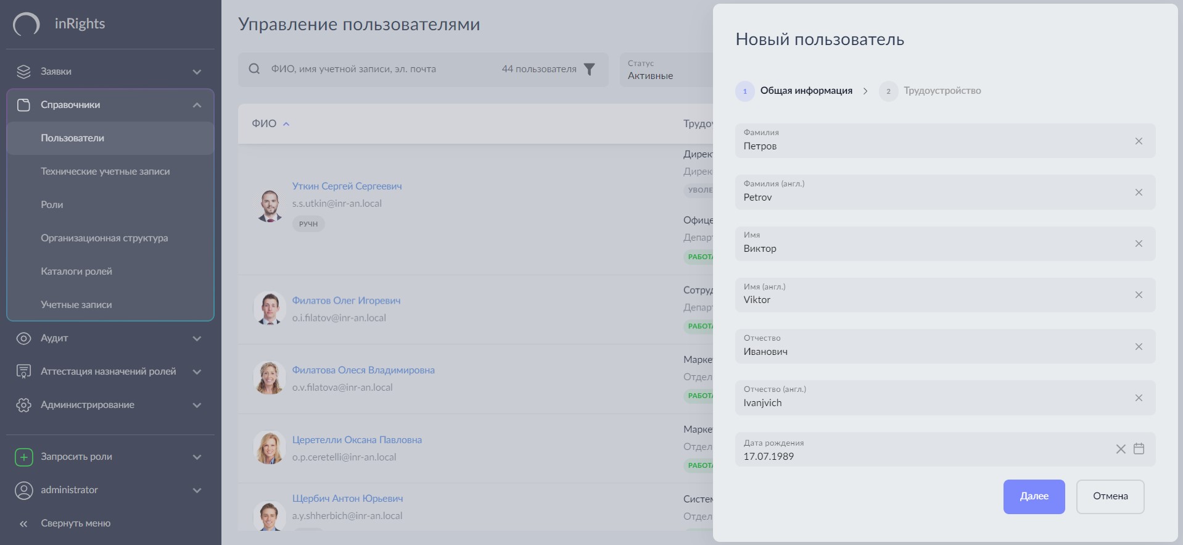Click the РУЧН badge under Уткин
The height and width of the screenshot is (545, 1183).
[308, 224]
